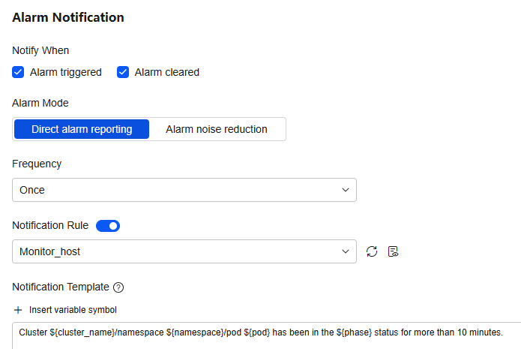Click the chevron arrow in Monitor_host field
The width and height of the screenshot is (521, 349).
pyautogui.click(x=346, y=251)
